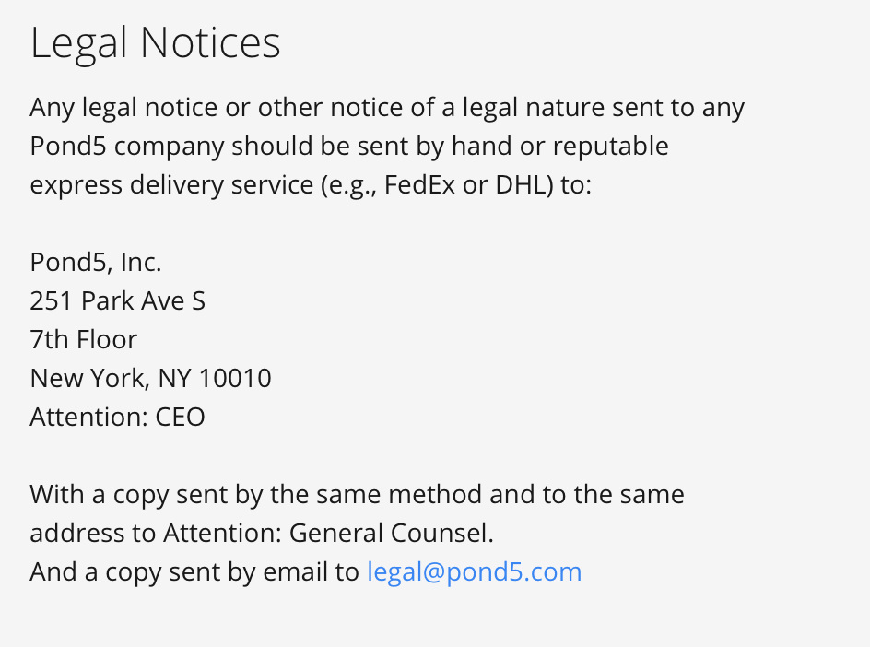Image resolution: width=870 pixels, height=647 pixels.
Task: Click the New York, NY 10010 line
Action: click(x=150, y=379)
